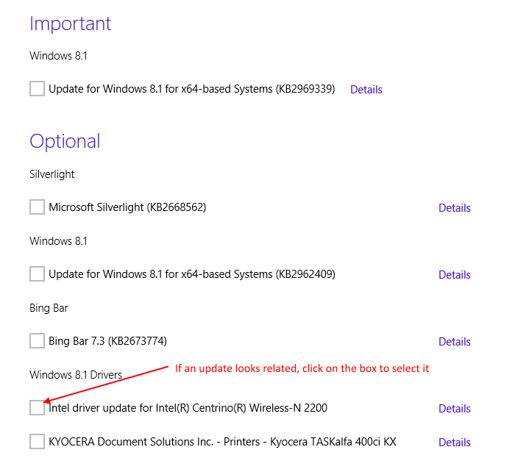Click the Windows 8.1 Drivers category label
The width and height of the screenshot is (515, 458).
[75, 375]
